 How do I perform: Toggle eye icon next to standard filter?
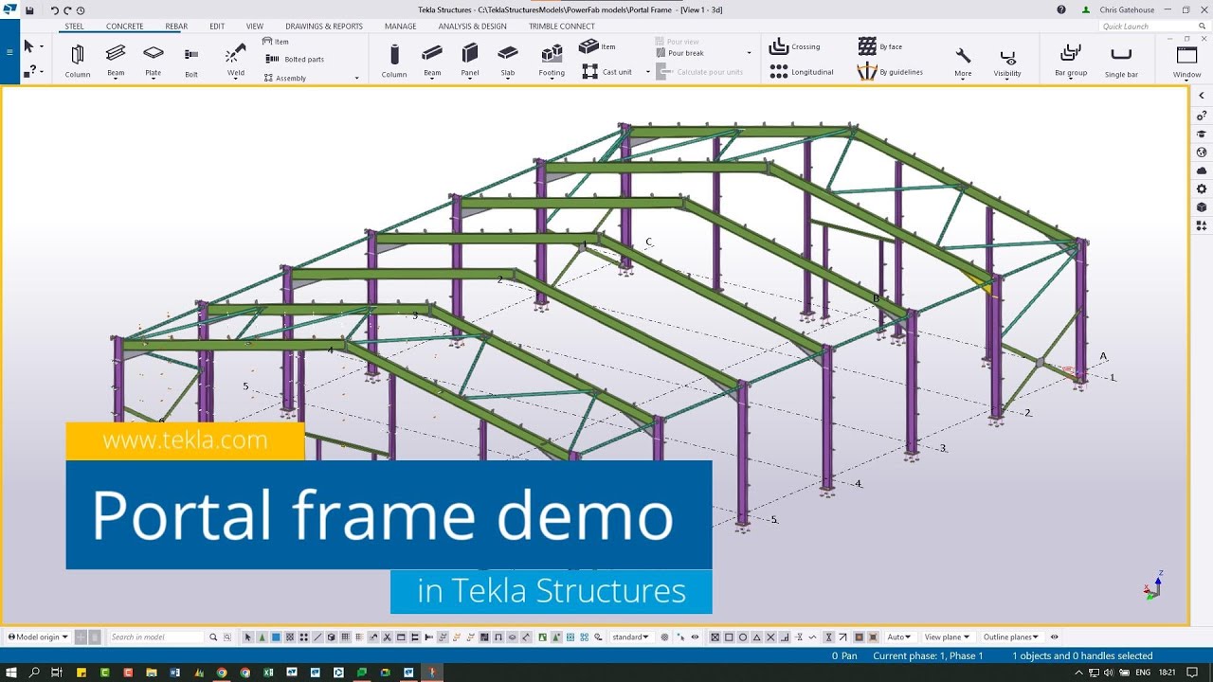[x=695, y=637]
